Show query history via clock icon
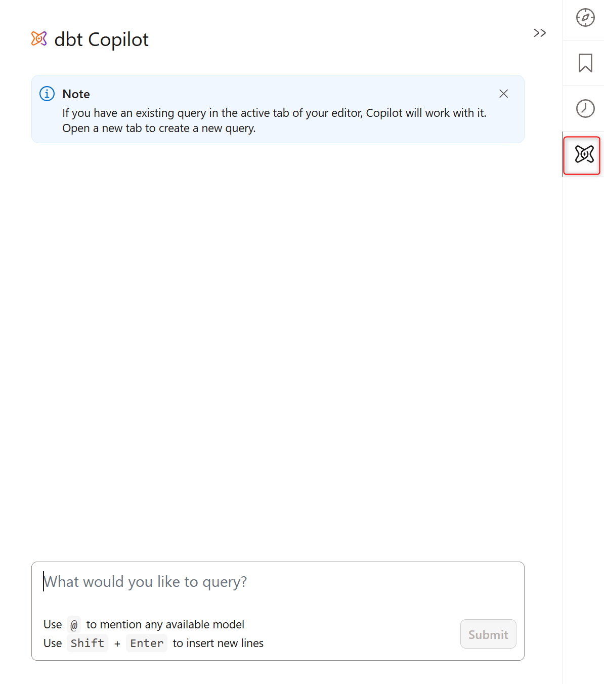The height and width of the screenshot is (684, 604). pyautogui.click(x=585, y=108)
